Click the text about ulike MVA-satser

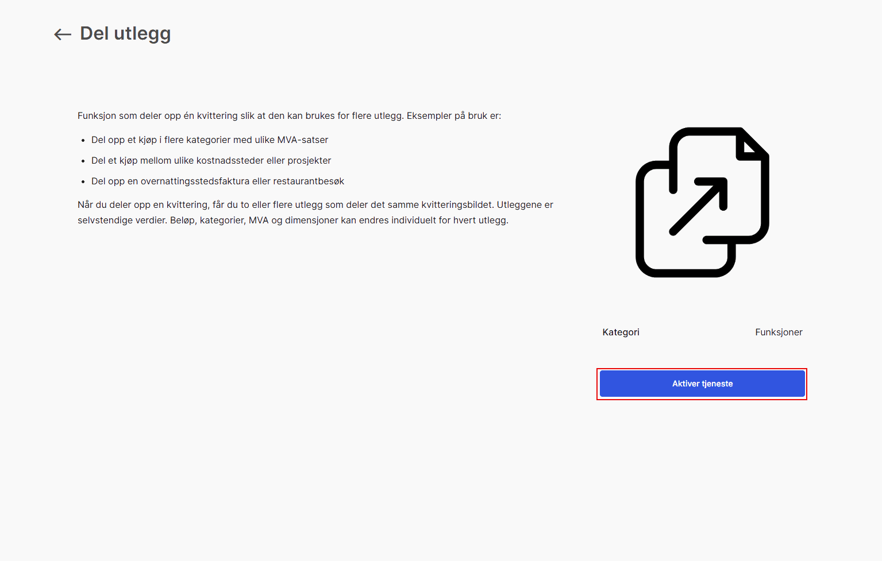[x=210, y=140]
